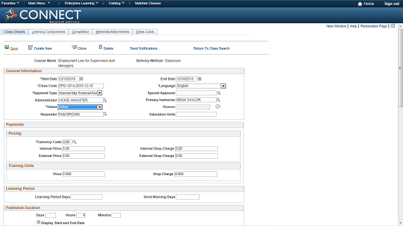Click the Clone class icon

click(74, 47)
